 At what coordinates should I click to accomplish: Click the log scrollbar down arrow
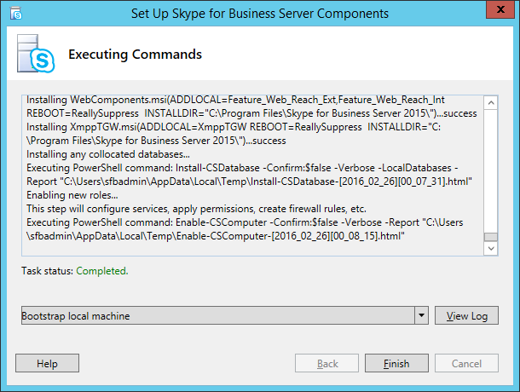click(491, 248)
